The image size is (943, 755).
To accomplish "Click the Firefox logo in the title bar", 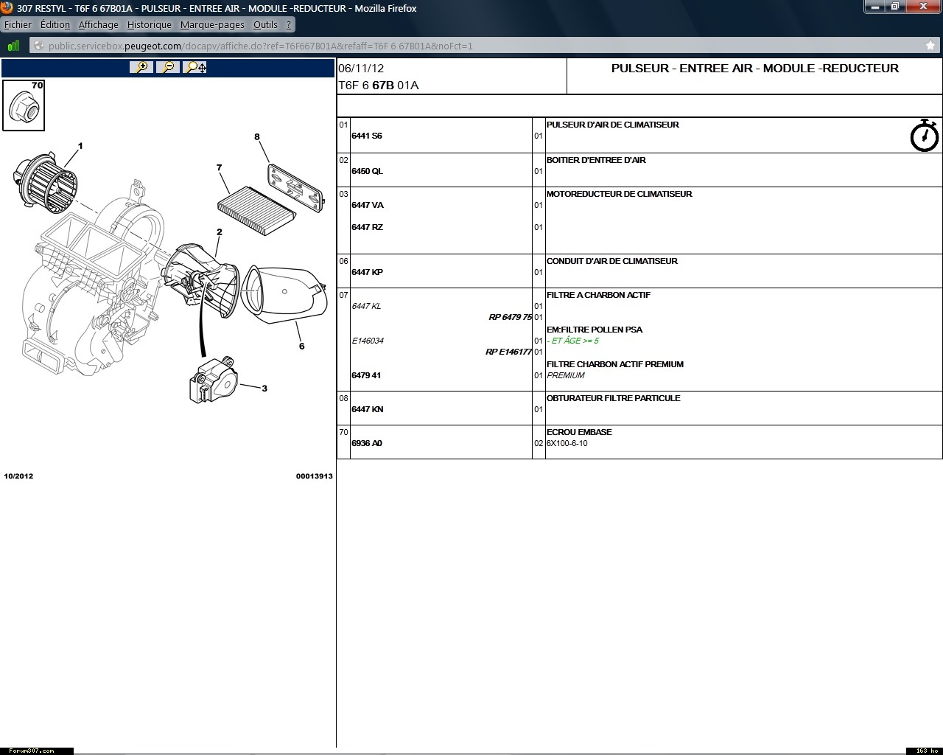I will click(7, 8).
